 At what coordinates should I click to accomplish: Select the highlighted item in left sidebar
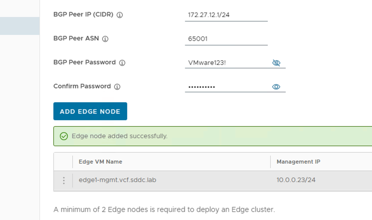point(19,26)
